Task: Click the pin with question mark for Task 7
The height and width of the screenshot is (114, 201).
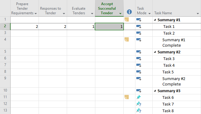Action: pyautogui.click(x=138, y=104)
